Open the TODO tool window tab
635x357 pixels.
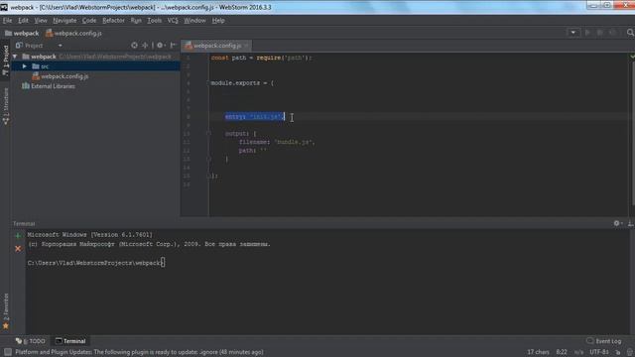pyautogui.click(x=31, y=341)
